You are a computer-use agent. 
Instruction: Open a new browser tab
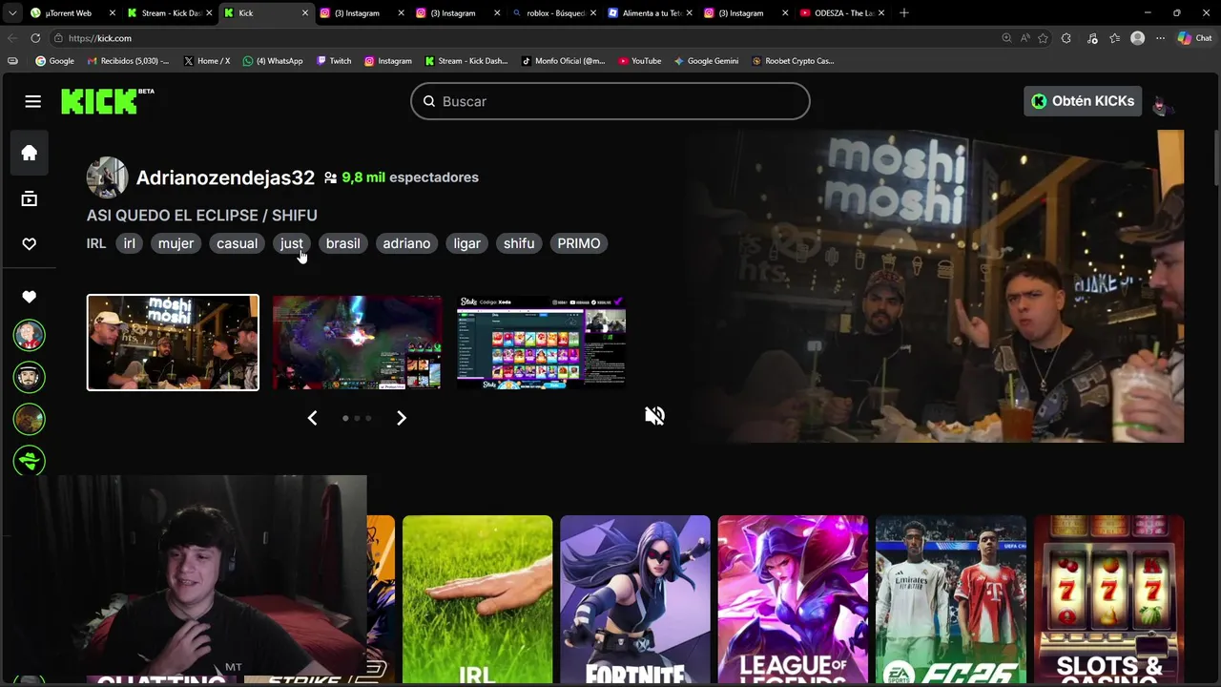904,13
